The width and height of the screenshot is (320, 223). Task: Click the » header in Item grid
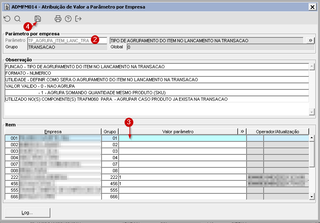click(242, 132)
